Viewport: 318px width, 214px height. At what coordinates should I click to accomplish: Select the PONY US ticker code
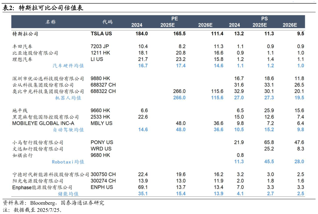pyautogui.click(x=102, y=142)
